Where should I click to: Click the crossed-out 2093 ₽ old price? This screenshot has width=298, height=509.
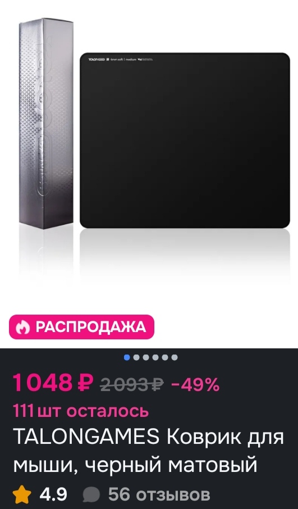[x=132, y=385]
